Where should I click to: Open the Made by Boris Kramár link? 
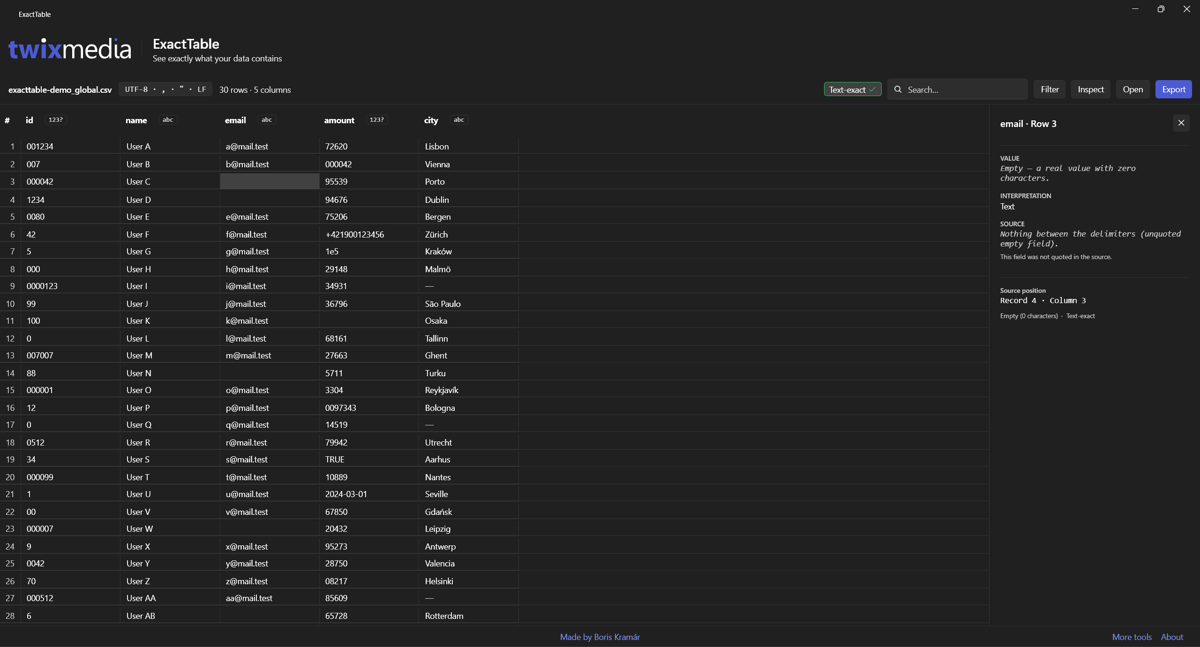pyautogui.click(x=600, y=637)
